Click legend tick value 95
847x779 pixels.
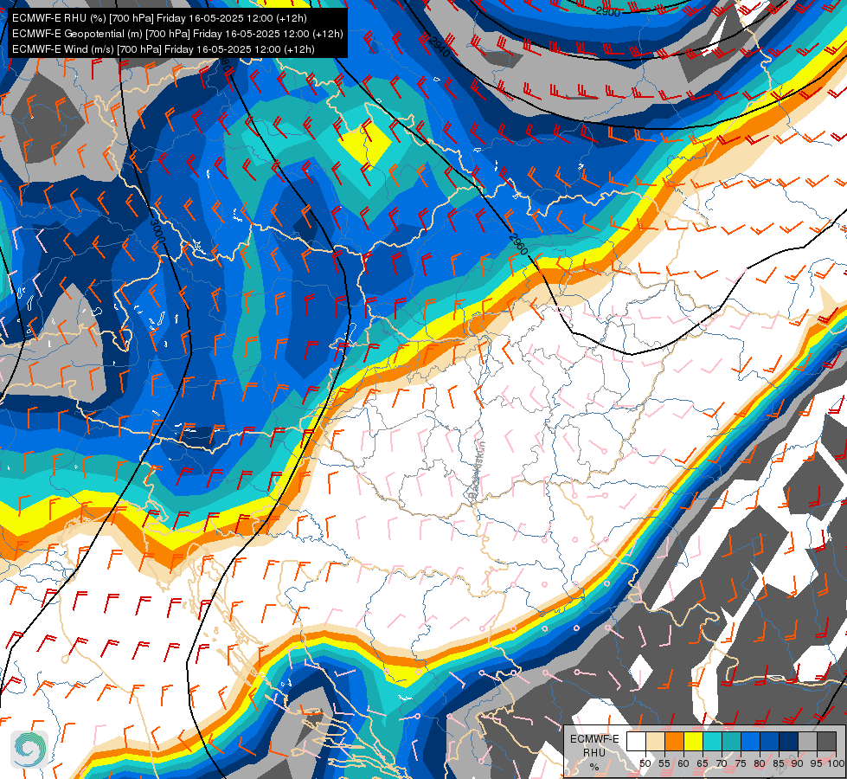click(817, 763)
